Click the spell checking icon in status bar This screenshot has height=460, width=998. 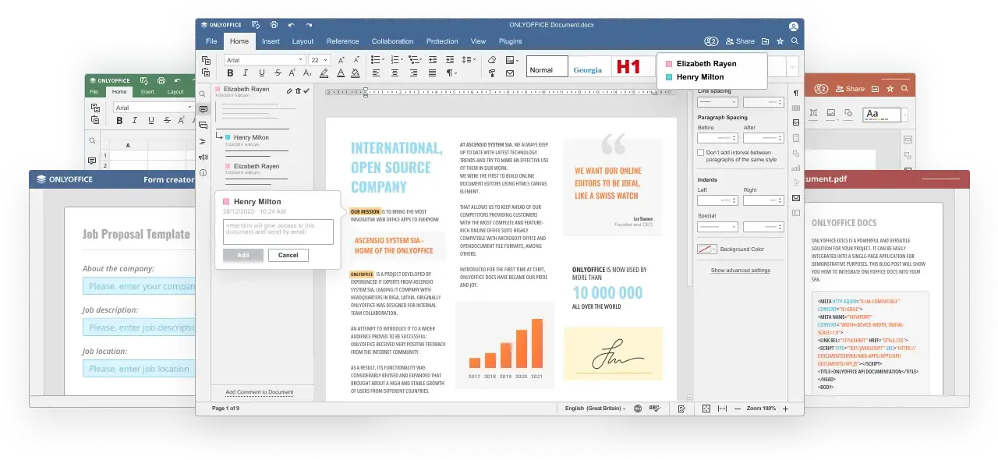coord(655,409)
